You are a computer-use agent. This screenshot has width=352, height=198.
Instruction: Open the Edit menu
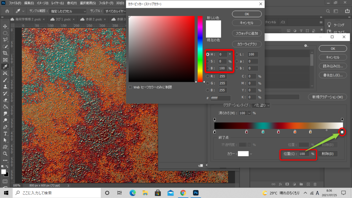pyautogui.click(x=29, y=3)
